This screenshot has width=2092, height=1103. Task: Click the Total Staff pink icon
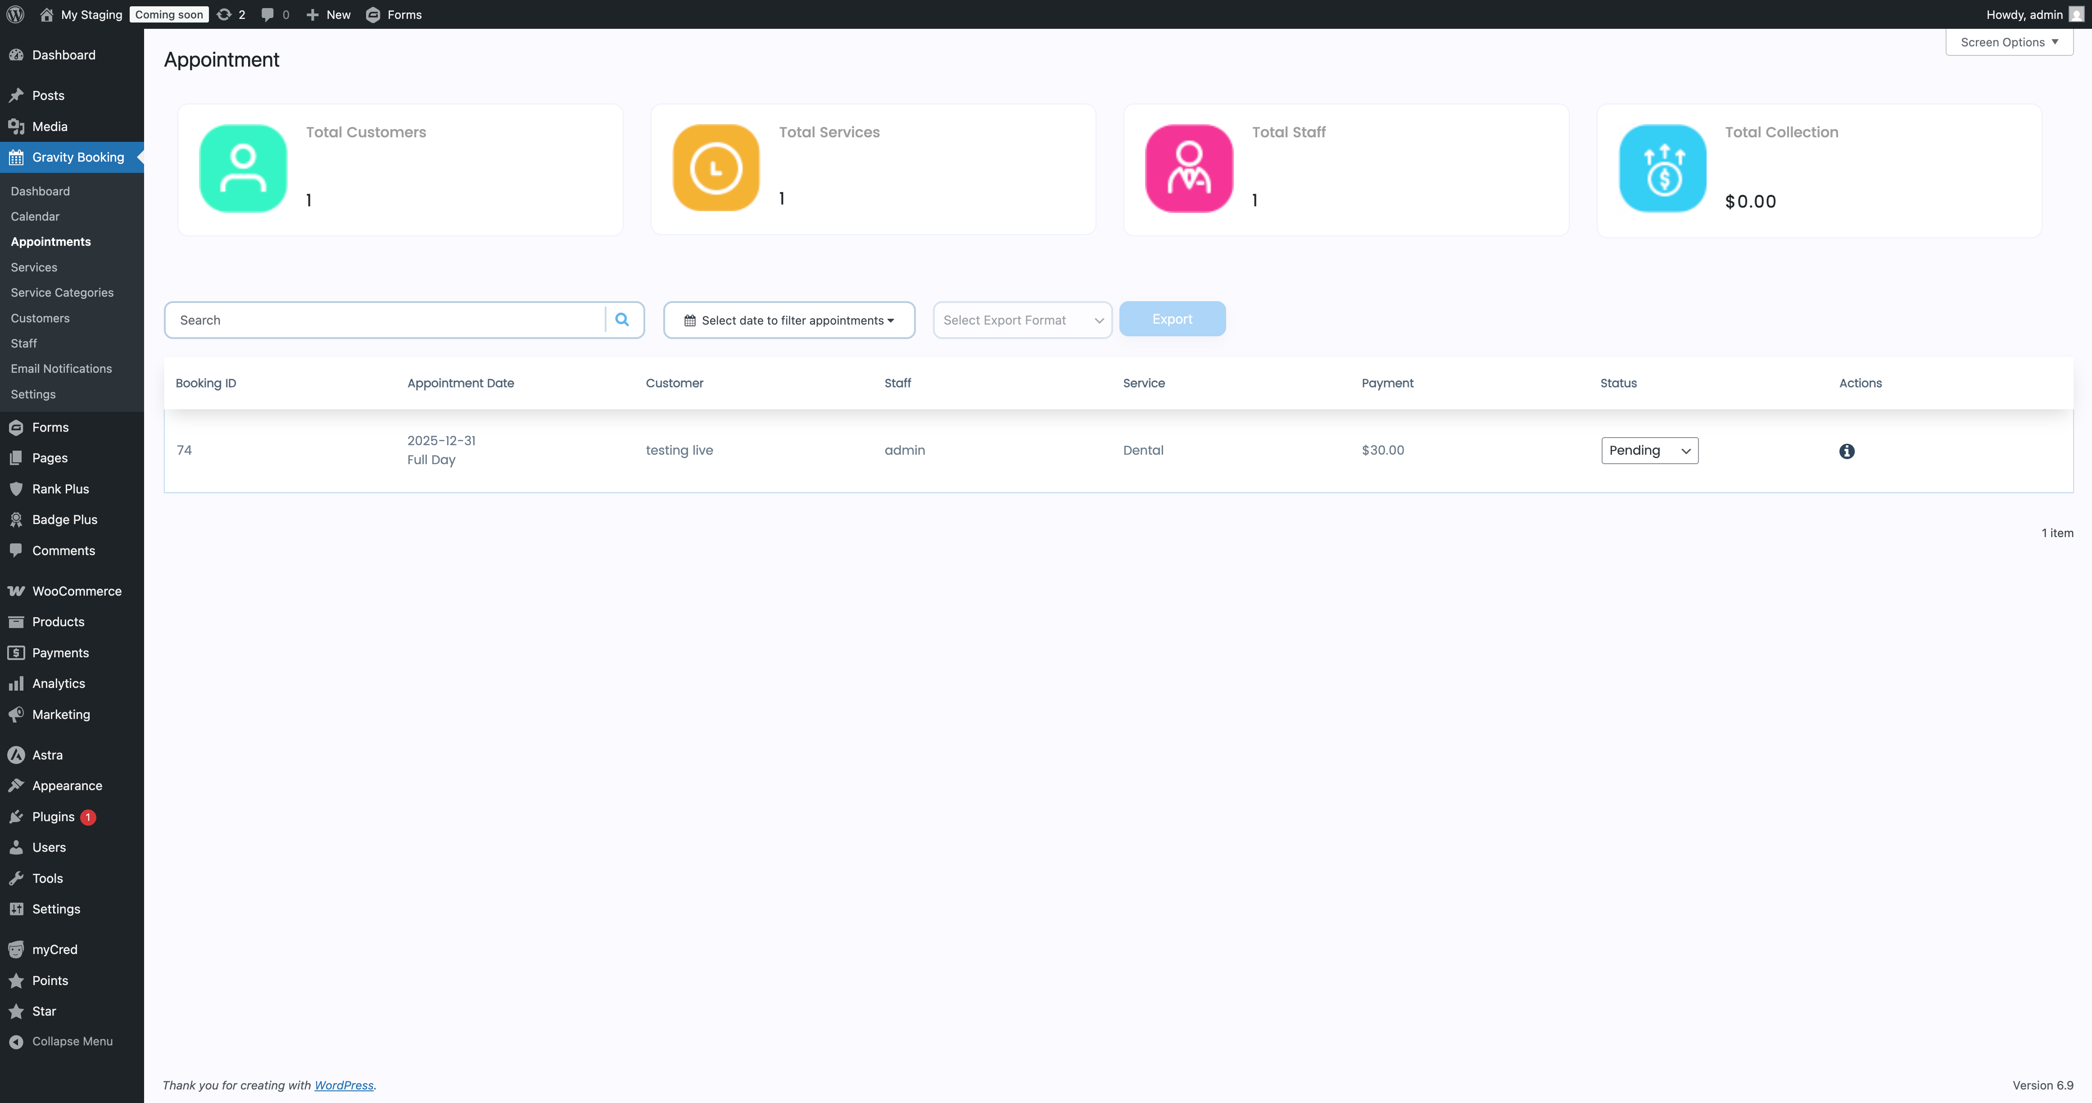(1188, 168)
